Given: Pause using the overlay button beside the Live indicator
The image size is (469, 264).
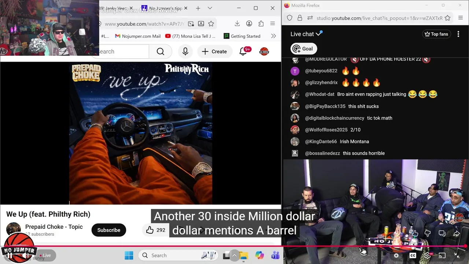Looking at the screenshot, I should (10, 256).
